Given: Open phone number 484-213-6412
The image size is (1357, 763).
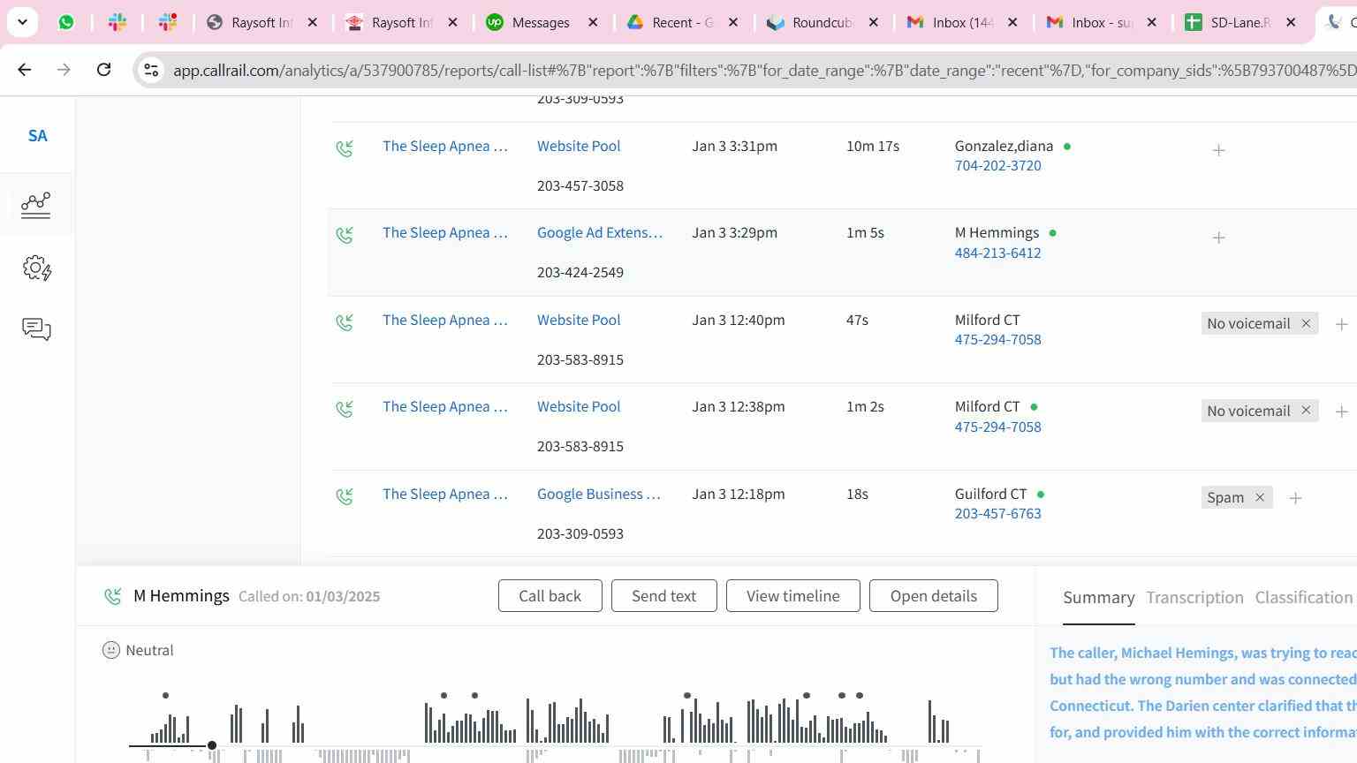Looking at the screenshot, I should [997, 253].
